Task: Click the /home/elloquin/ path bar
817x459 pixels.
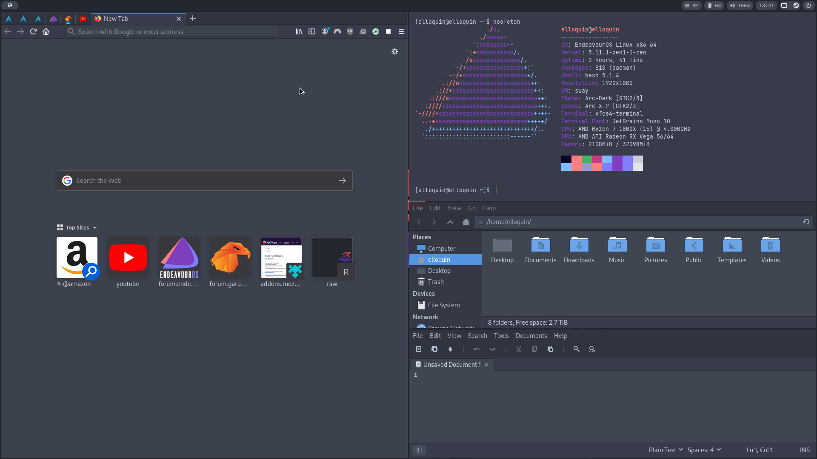Action: 638,222
